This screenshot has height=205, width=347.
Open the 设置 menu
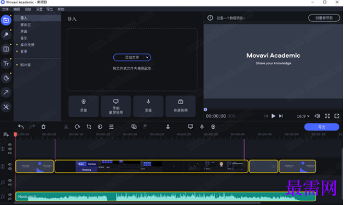click(x=39, y=9)
